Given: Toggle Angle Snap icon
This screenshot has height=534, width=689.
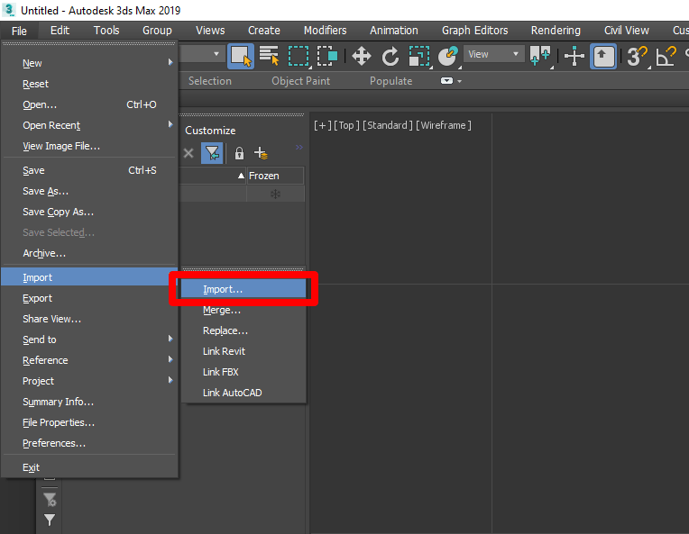Looking at the screenshot, I should coord(666,56).
